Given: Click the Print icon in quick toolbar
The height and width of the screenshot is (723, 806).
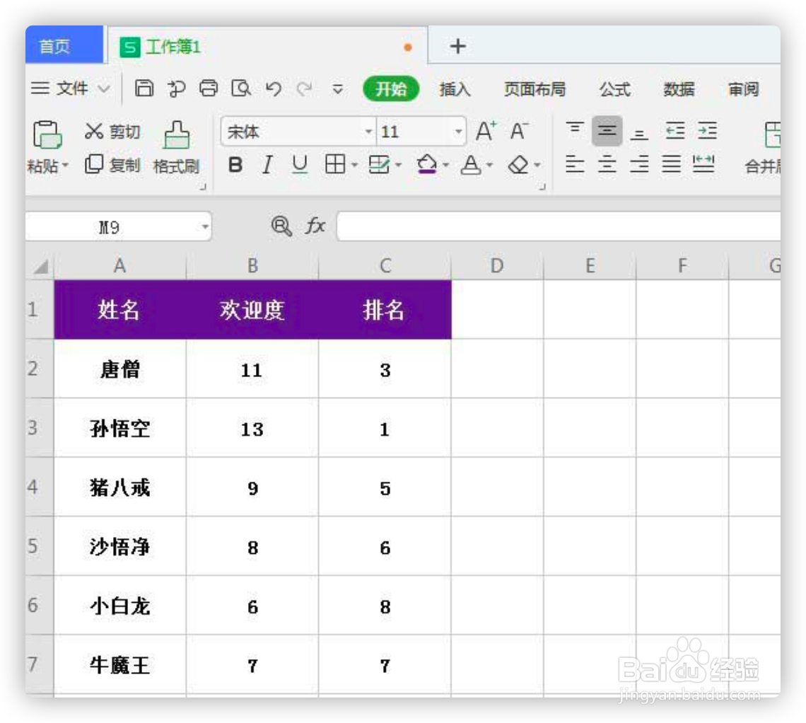Looking at the screenshot, I should 208,88.
